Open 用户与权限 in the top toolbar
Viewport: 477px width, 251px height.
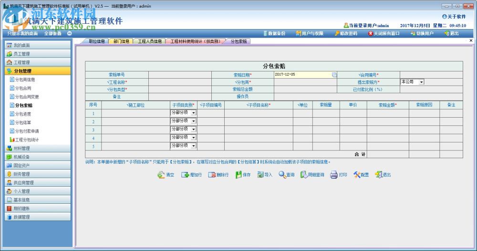(310, 33)
